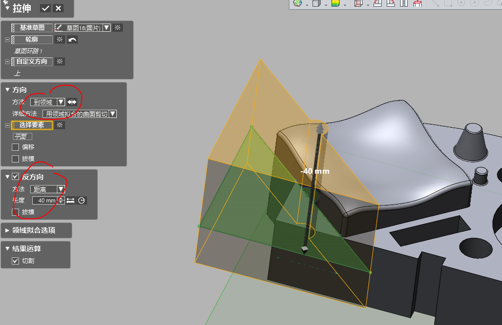
Task: Flip direction using the arrows beside 到领域
Action: (x=72, y=102)
